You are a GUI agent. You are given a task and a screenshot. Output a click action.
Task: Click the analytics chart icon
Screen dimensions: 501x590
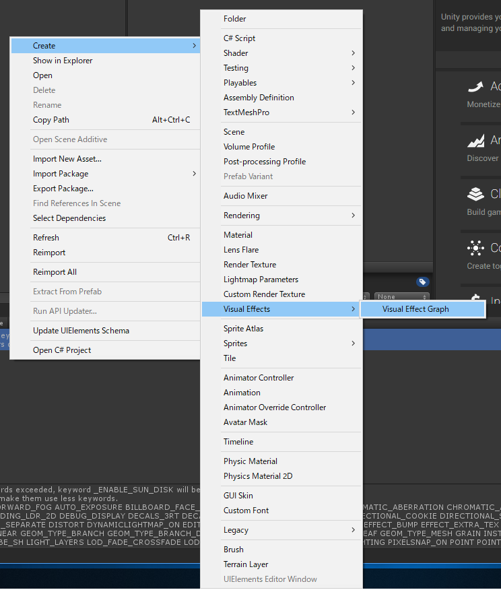coord(476,141)
